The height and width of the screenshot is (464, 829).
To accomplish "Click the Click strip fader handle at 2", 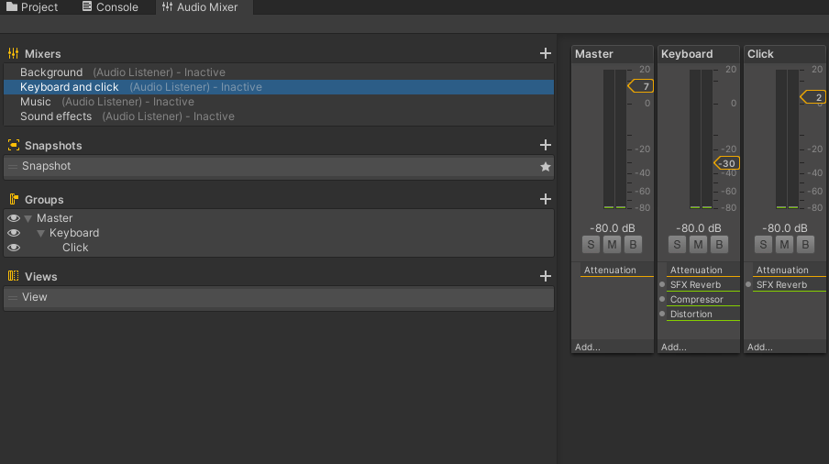I will point(812,96).
